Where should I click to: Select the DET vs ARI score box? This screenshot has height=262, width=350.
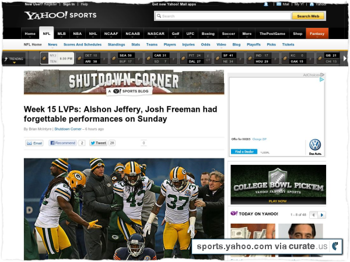click(92, 58)
